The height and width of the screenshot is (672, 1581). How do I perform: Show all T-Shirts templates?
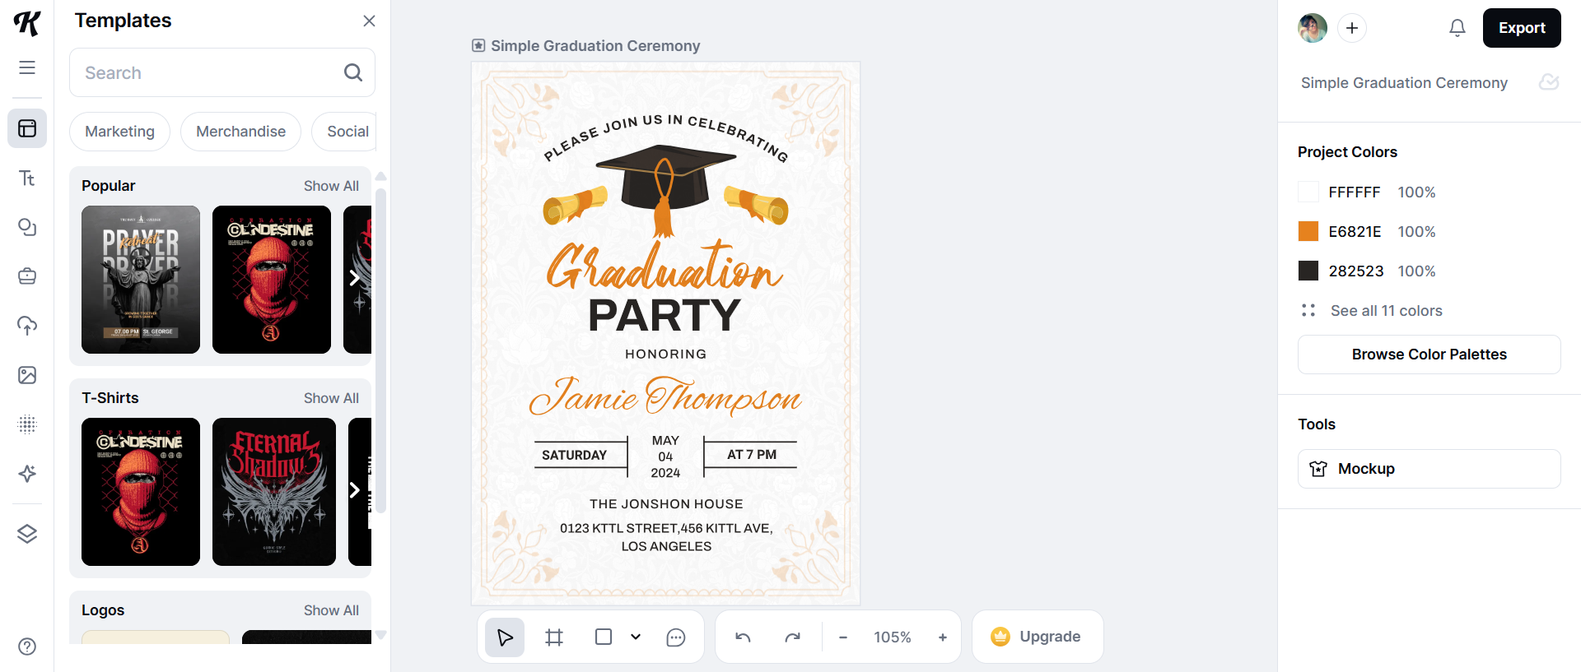tap(331, 398)
